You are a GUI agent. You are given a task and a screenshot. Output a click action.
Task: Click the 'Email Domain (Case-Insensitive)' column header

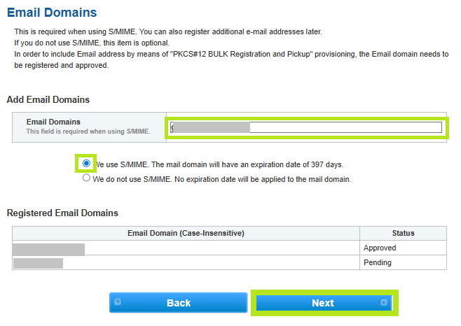[186, 233]
